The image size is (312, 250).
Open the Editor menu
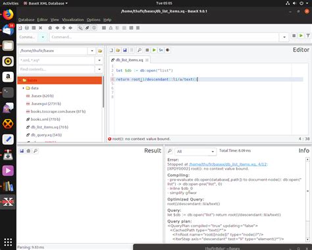(x=42, y=20)
